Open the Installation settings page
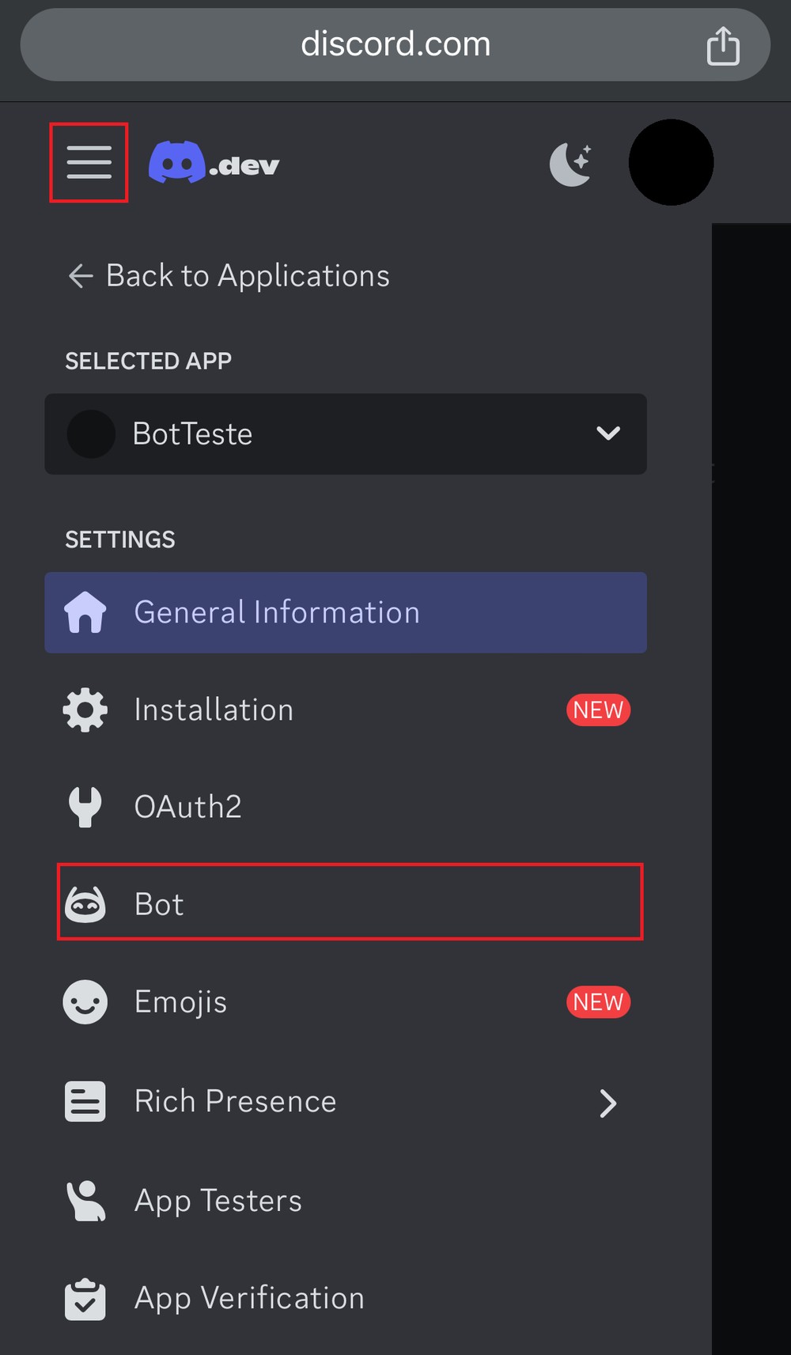The height and width of the screenshot is (1355, 791). tap(214, 710)
